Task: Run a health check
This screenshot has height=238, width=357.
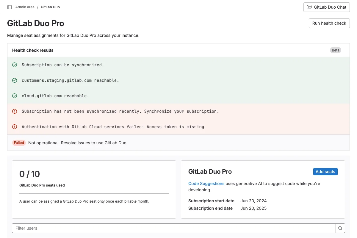Action: [329, 23]
